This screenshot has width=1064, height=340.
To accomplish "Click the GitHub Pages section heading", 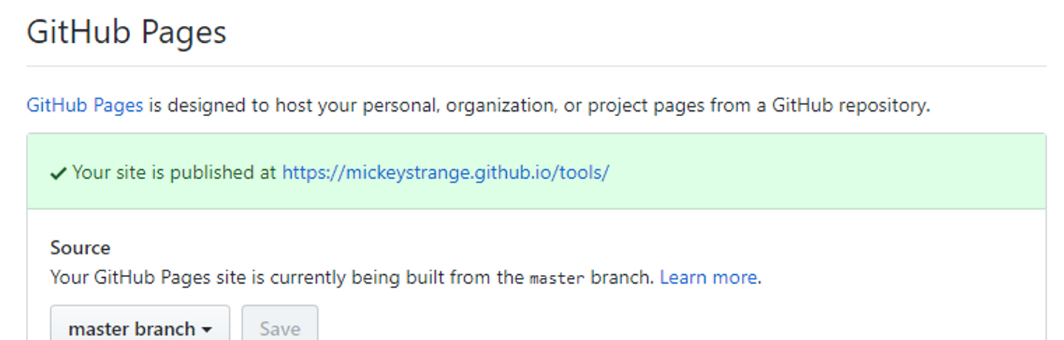I will pos(126,33).
